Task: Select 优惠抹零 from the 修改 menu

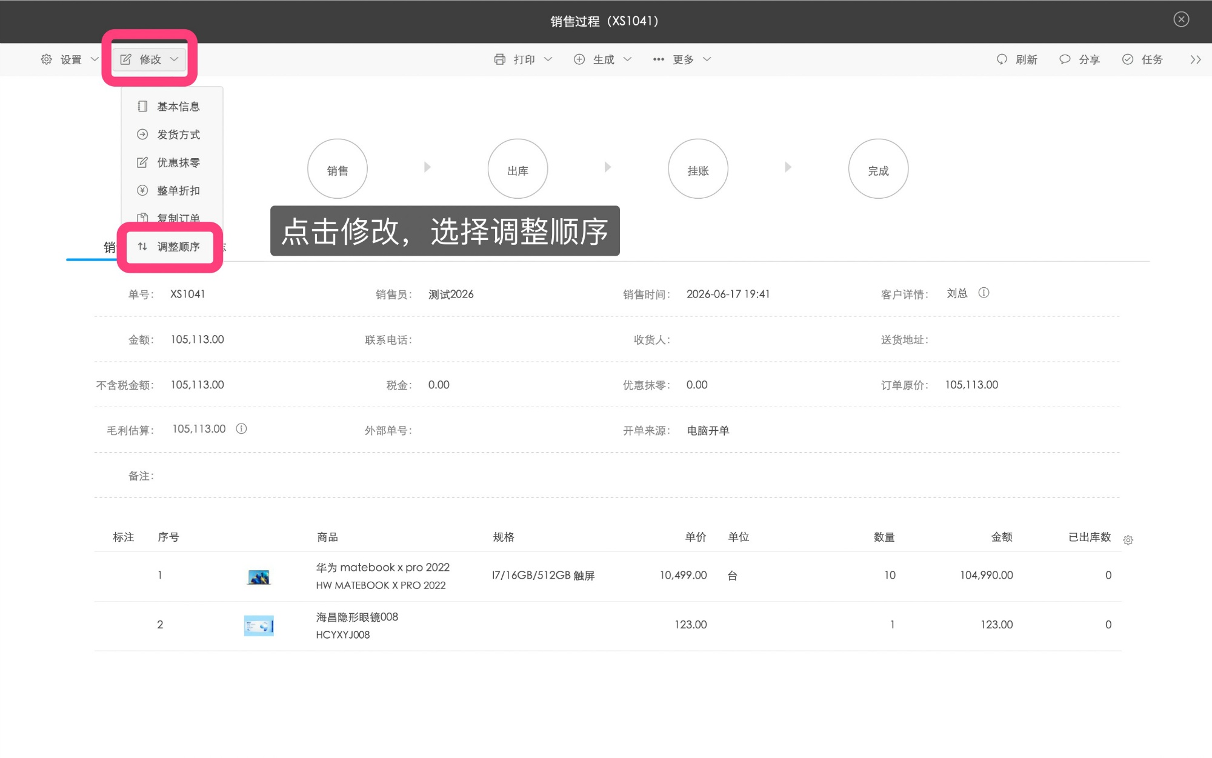Action: pyautogui.click(x=172, y=162)
